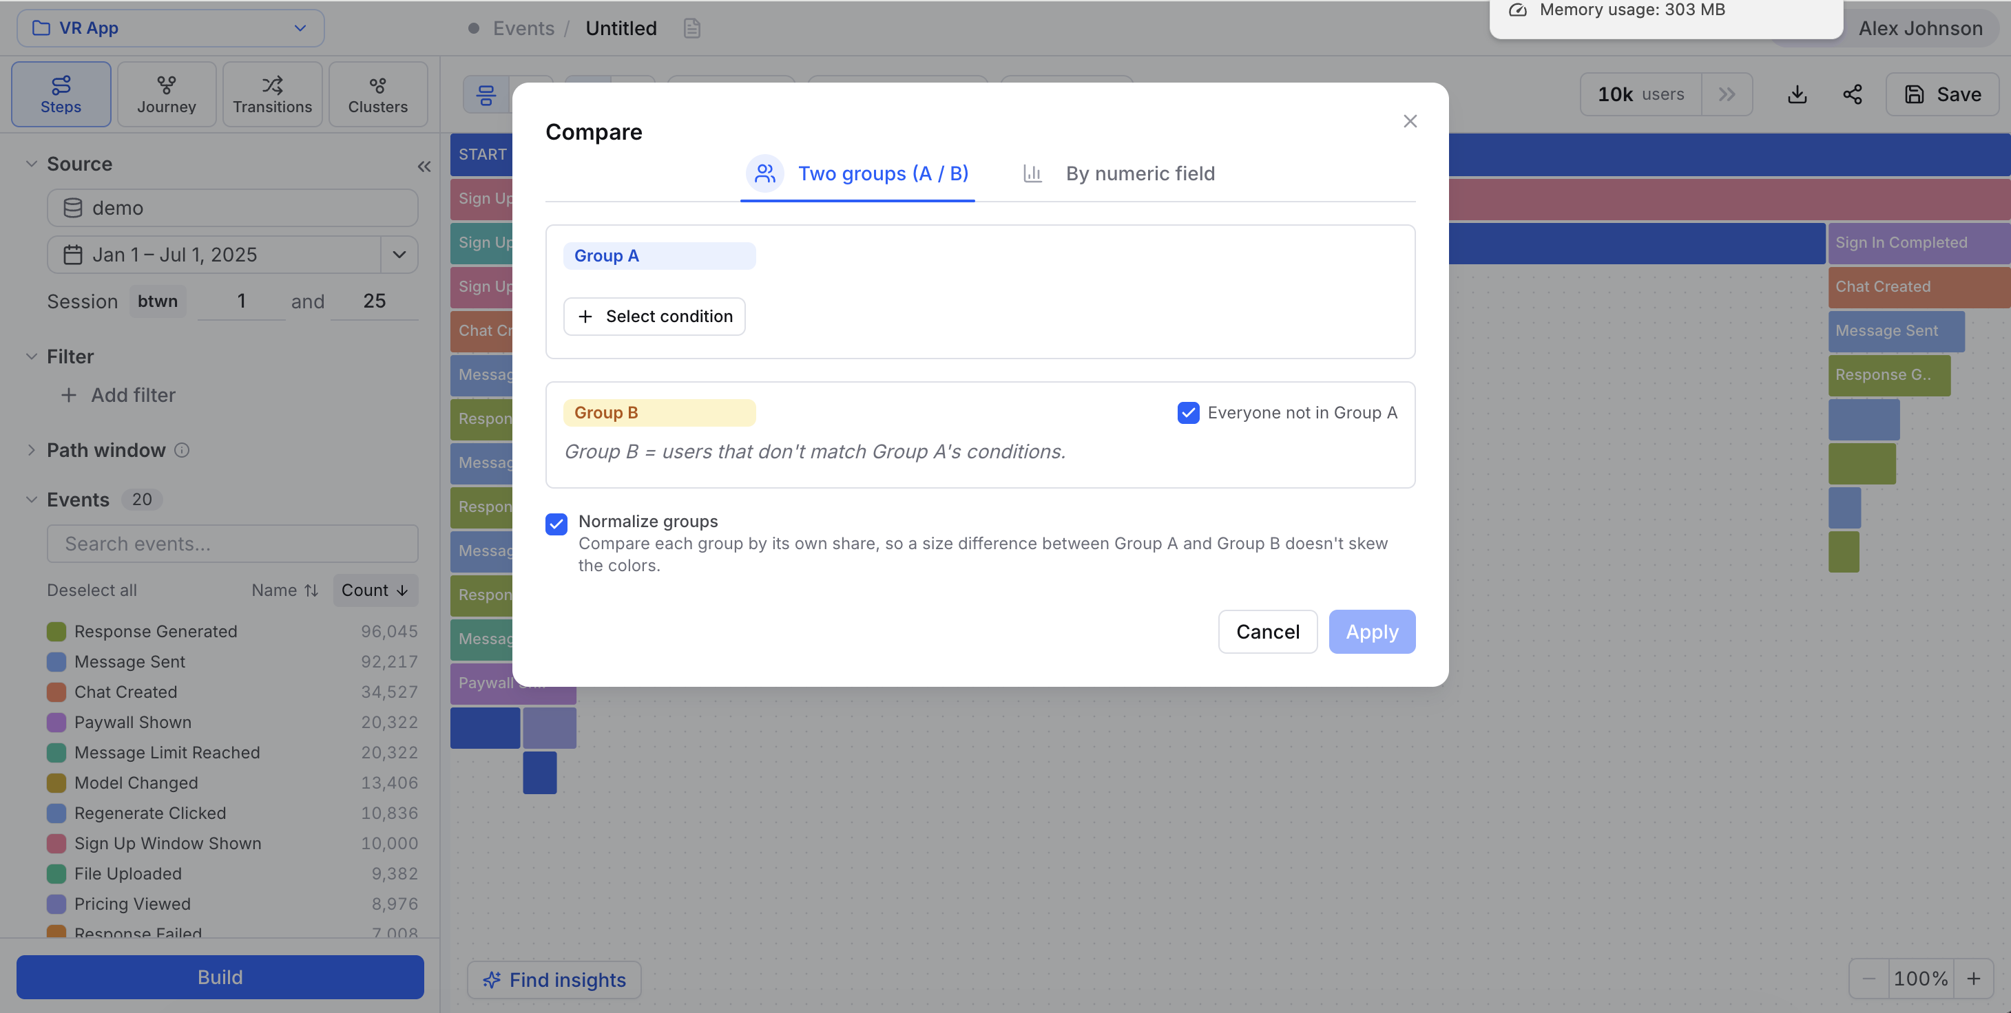Expand the Path window section
The height and width of the screenshot is (1013, 2011).
click(x=31, y=450)
